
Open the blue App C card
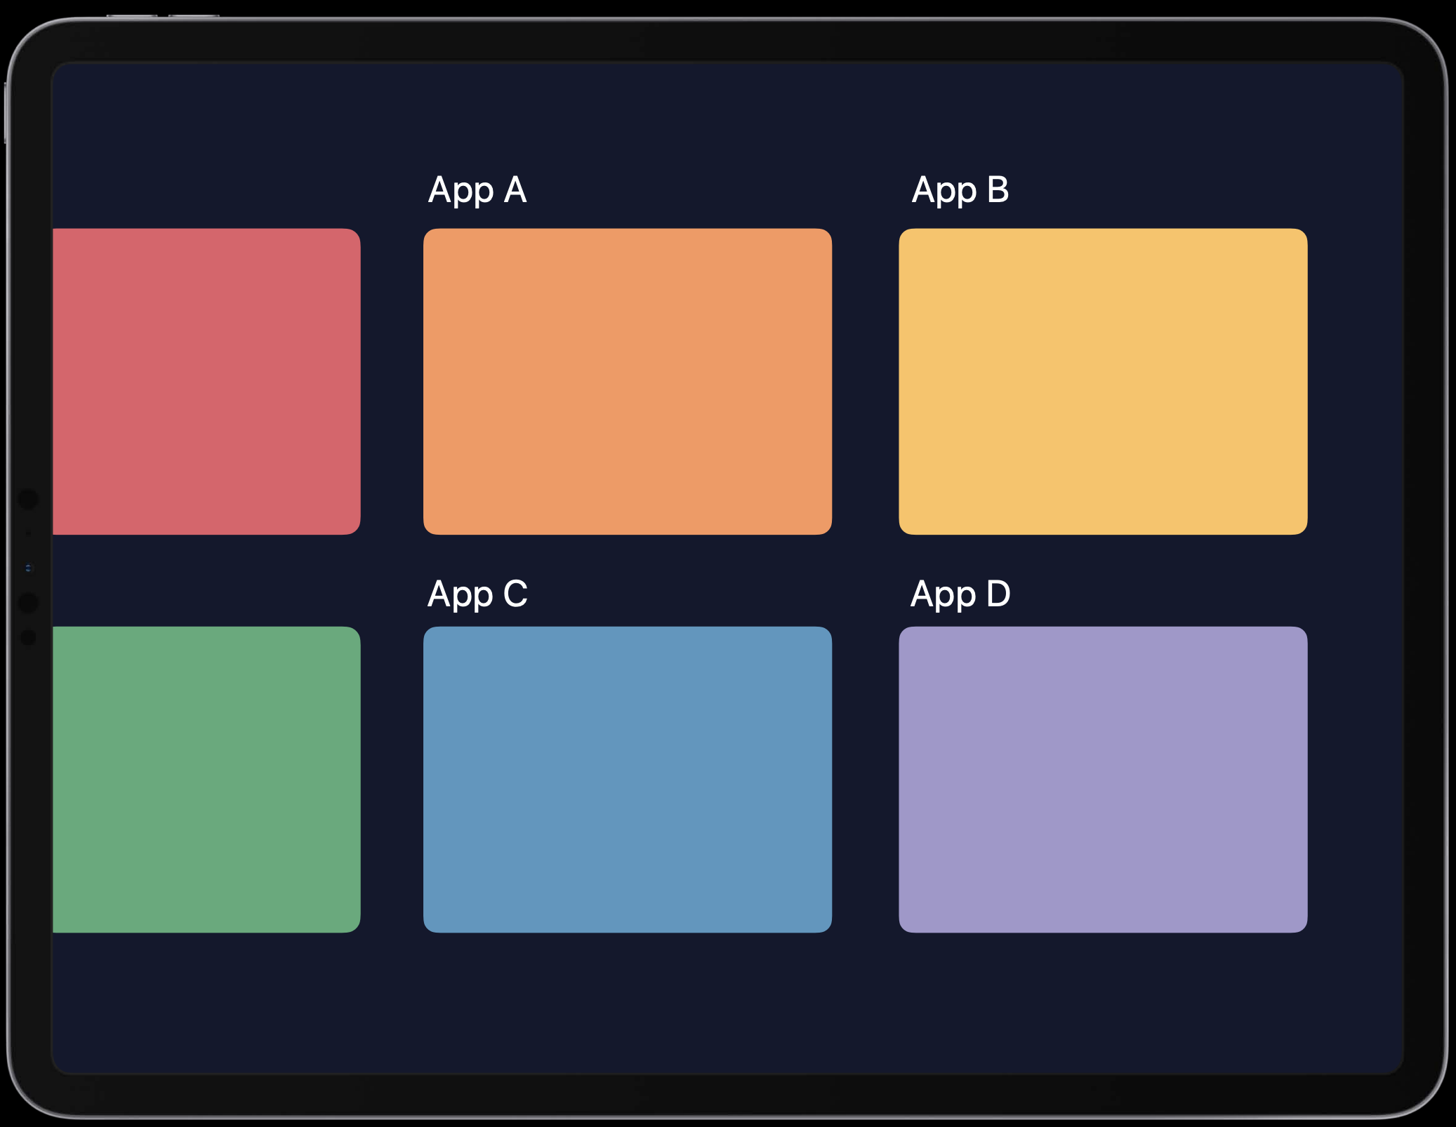[x=627, y=779]
